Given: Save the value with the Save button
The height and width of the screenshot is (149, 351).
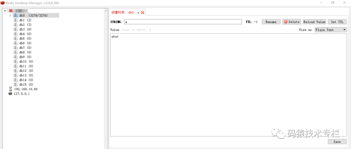Looking at the screenshot, I should pos(337,142).
